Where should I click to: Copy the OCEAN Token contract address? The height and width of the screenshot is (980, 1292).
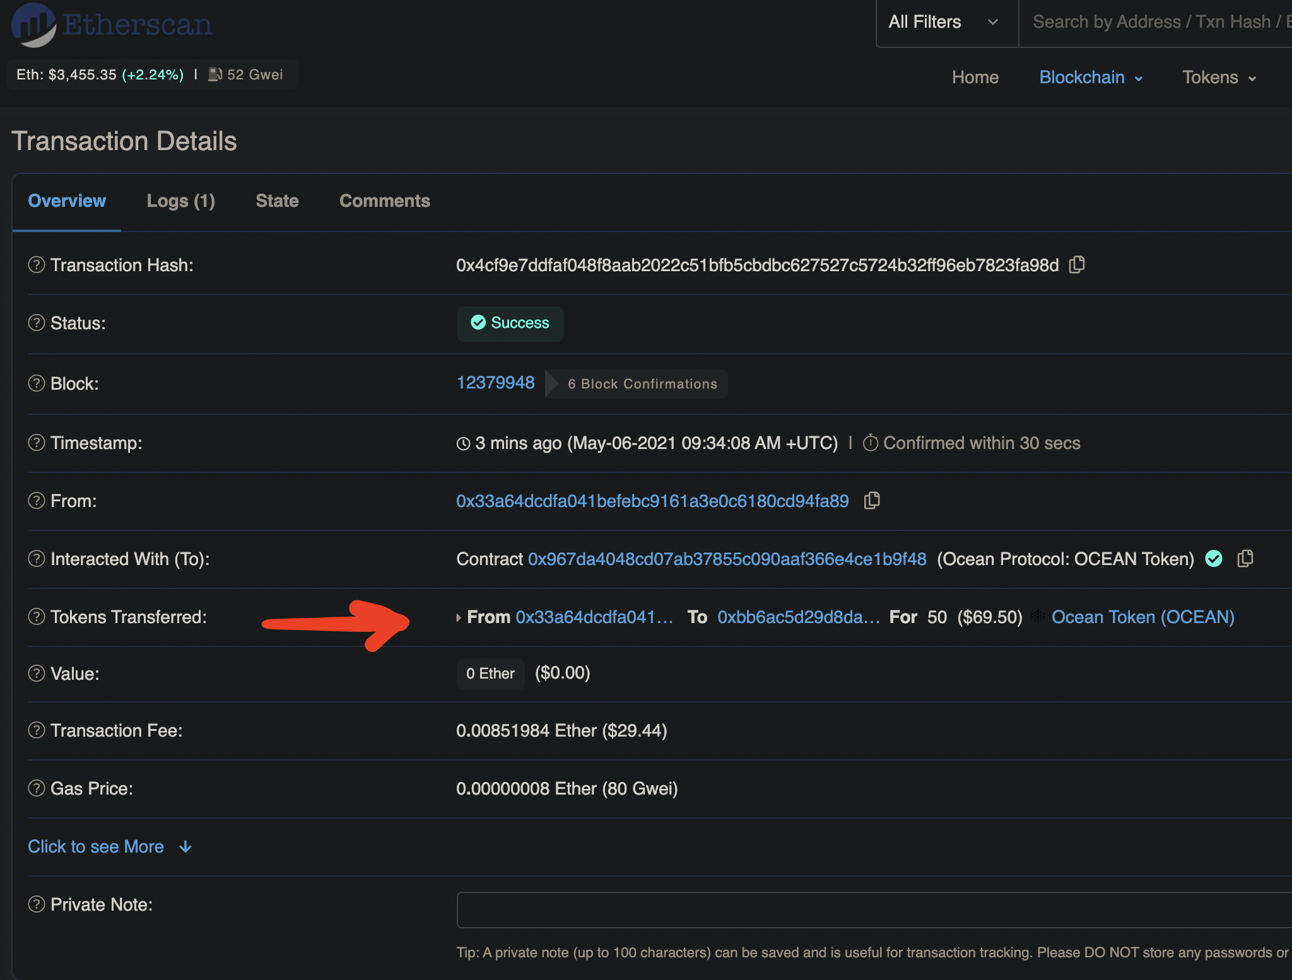click(x=1245, y=559)
